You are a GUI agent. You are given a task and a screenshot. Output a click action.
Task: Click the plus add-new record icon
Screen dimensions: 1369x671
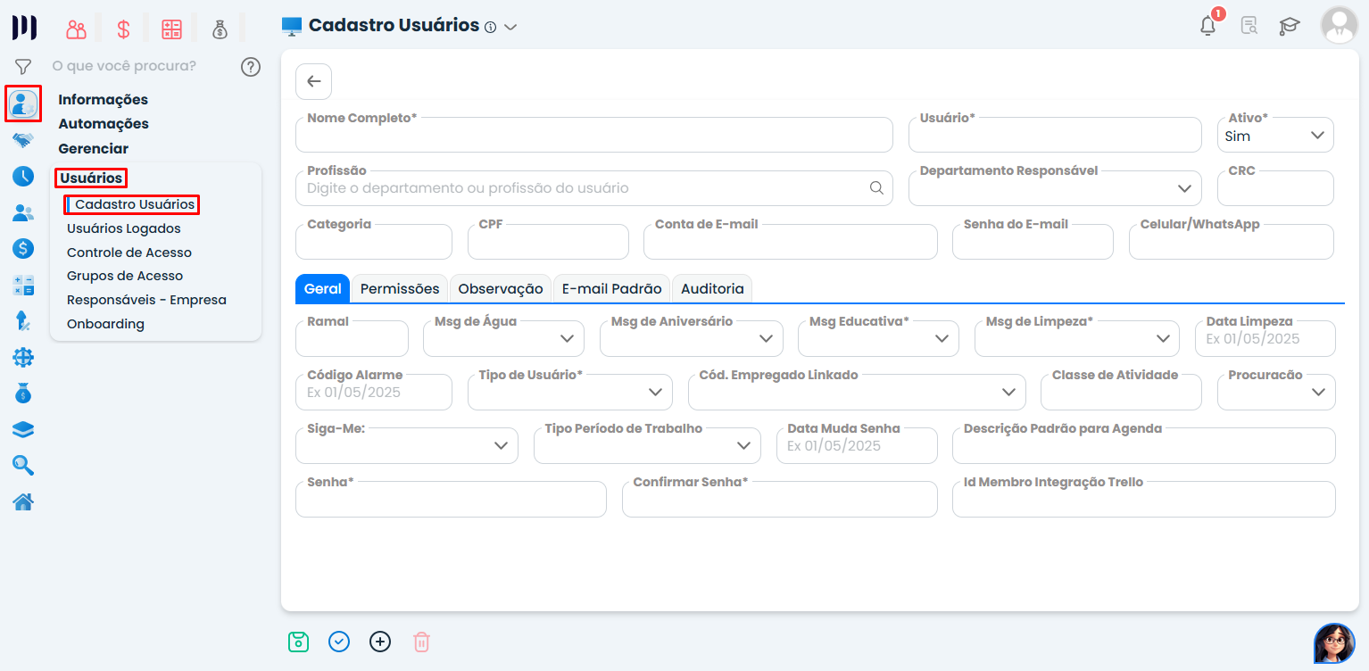click(380, 642)
